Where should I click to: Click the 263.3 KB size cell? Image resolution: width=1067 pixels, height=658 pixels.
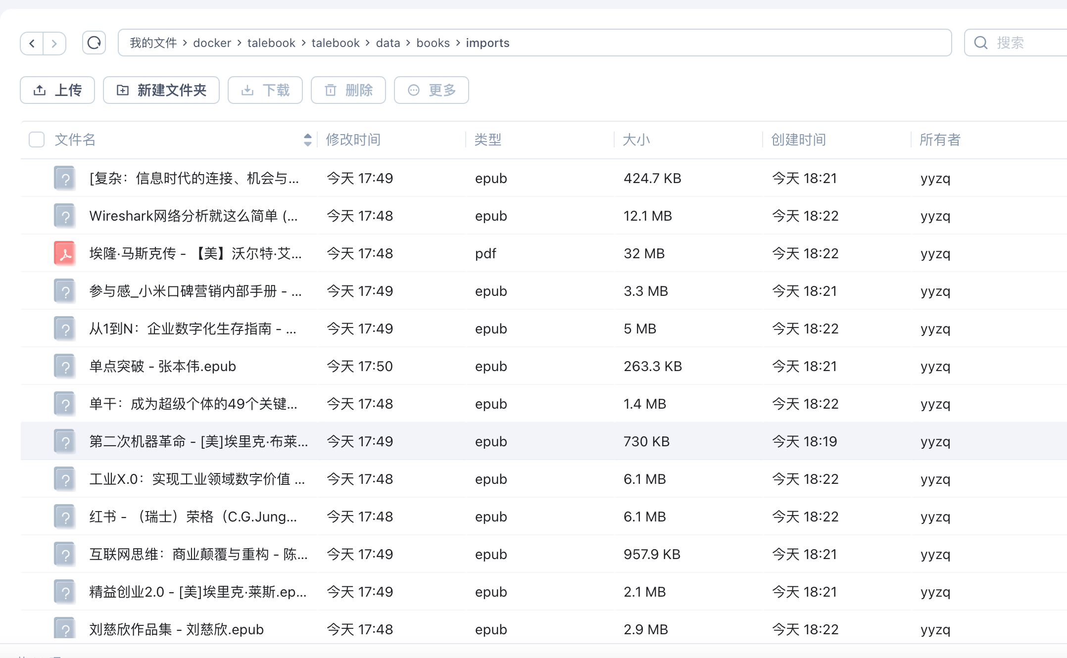click(x=653, y=366)
